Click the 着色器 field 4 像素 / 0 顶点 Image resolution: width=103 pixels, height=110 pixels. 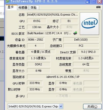41,52
